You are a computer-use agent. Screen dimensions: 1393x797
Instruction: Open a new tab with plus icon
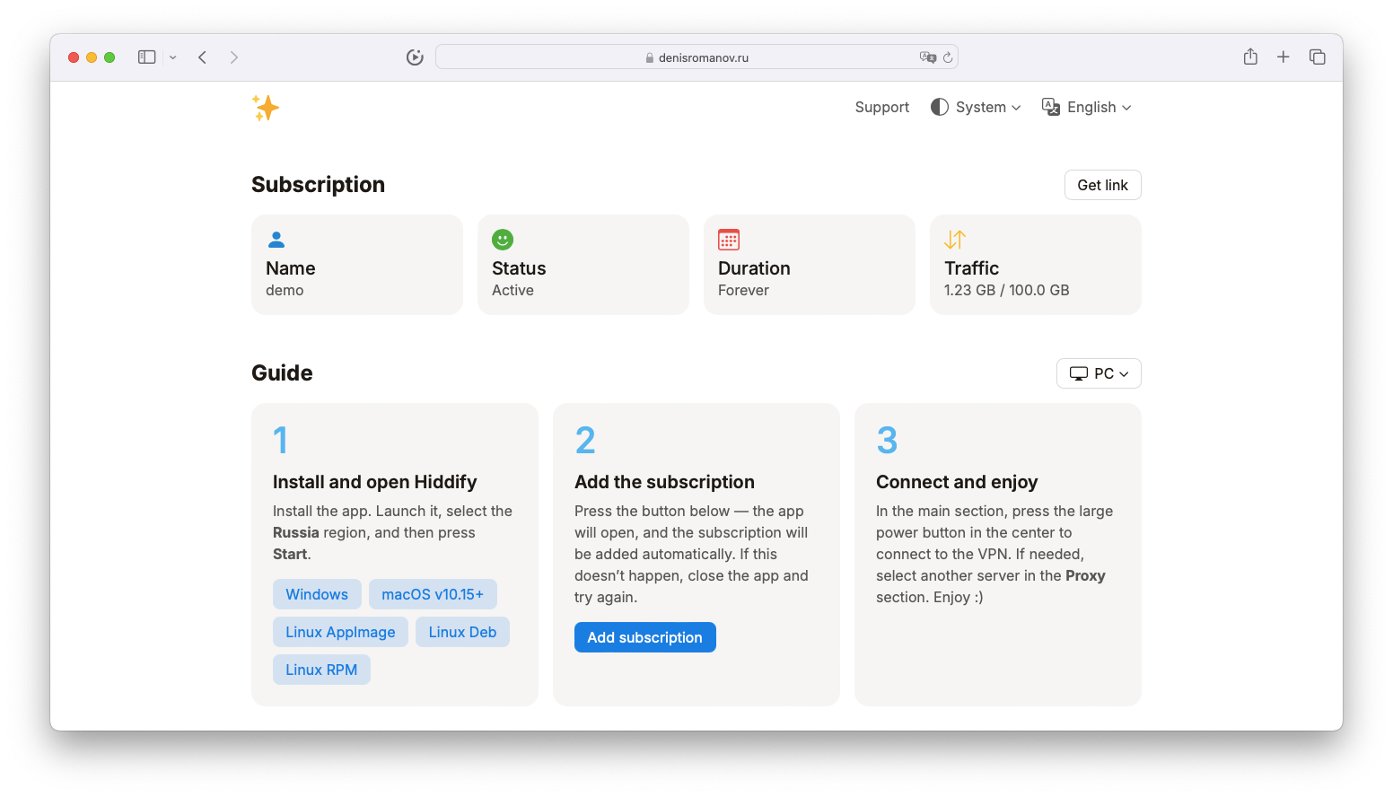click(x=1283, y=57)
